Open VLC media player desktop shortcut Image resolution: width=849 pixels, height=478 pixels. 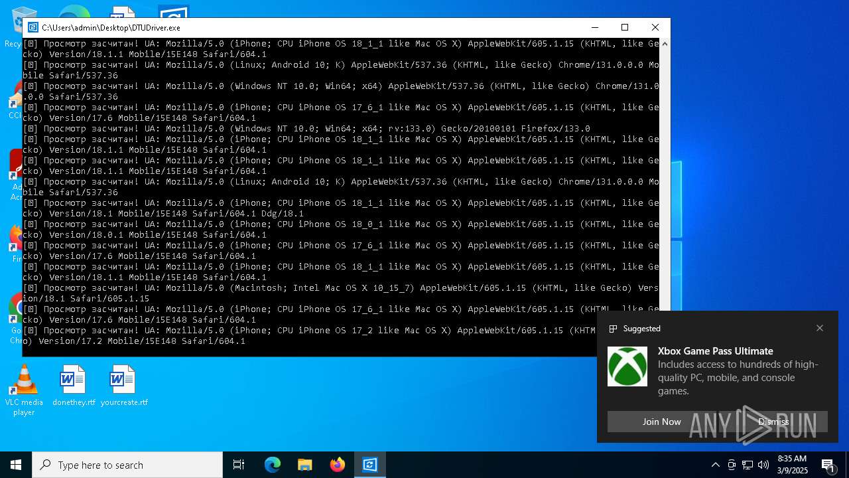(x=24, y=390)
